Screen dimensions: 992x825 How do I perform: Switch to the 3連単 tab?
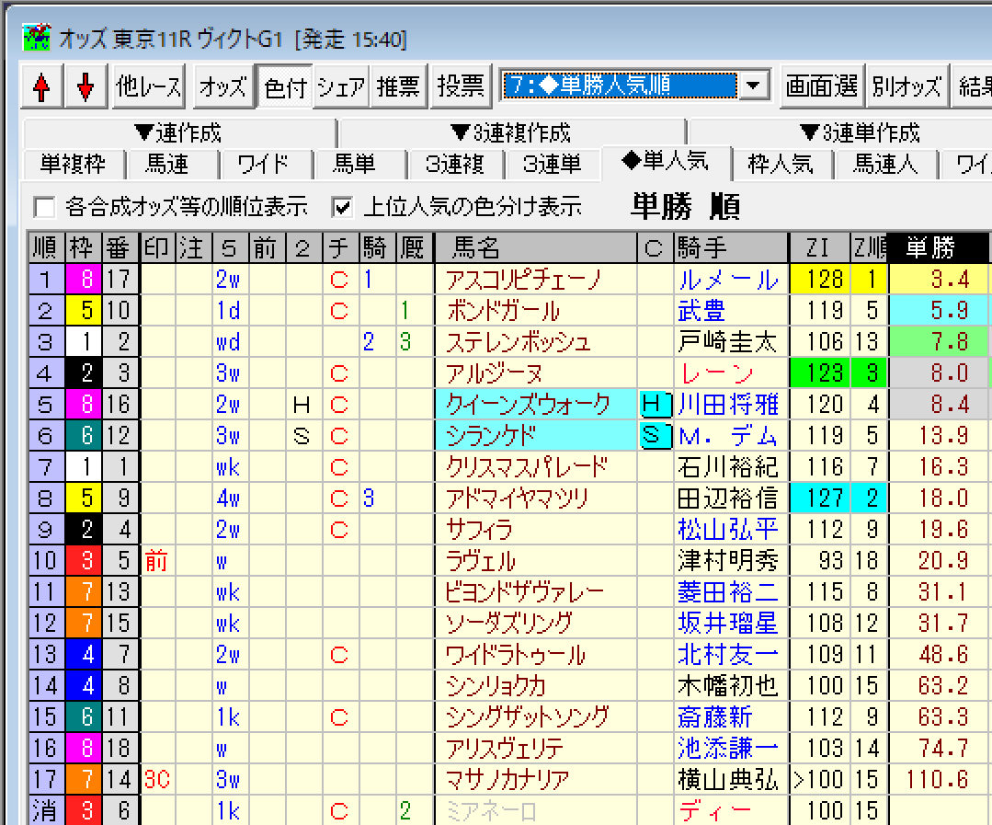point(552,165)
